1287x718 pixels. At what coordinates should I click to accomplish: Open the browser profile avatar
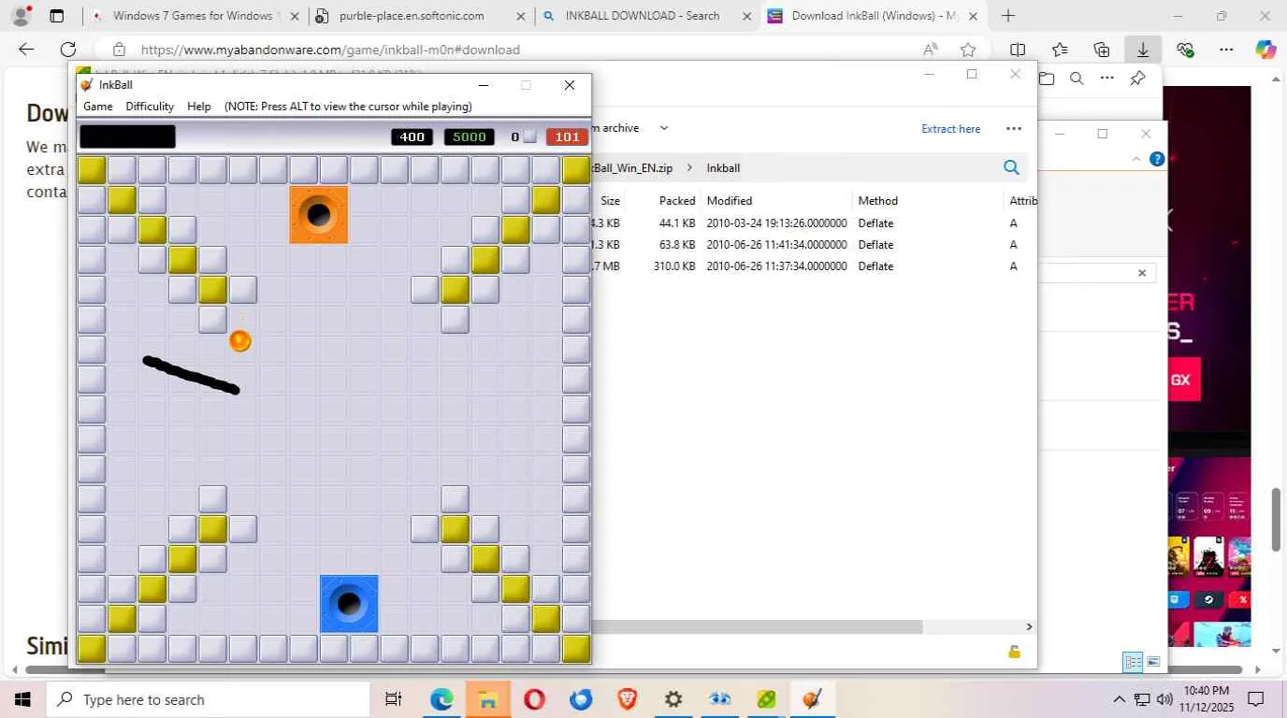click(x=21, y=16)
